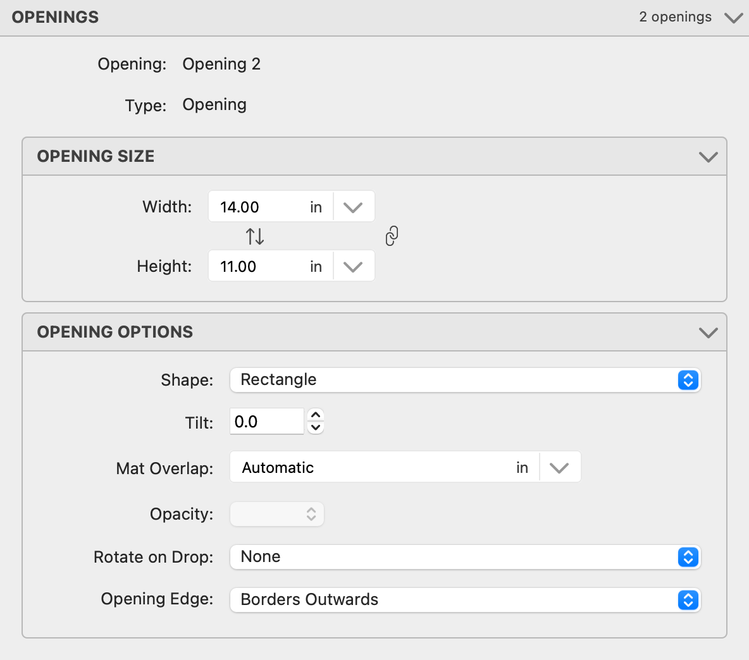Collapse the Opening Options section
The height and width of the screenshot is (660, 749).
pyautogui.click(x=708, y=333)
